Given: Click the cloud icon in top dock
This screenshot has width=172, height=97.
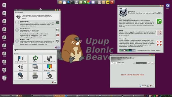Looking at the screenshot, I should (x=64, y=2).
